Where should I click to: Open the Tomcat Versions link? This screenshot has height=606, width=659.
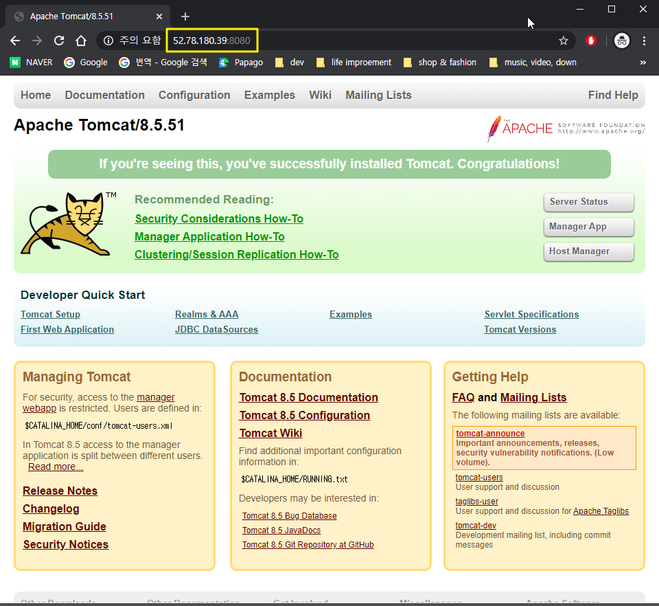point(520,329)
